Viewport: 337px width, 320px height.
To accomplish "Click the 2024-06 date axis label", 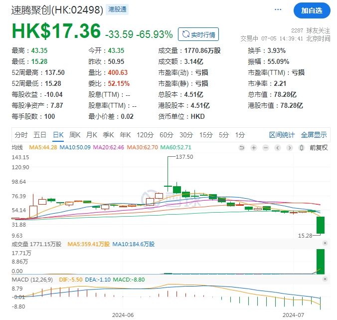I will 123,315.
